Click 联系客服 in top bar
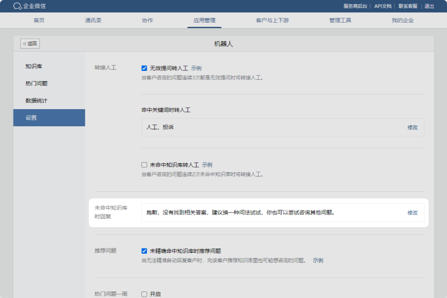The height and width of the screenshot is (298, 447). 408,7
